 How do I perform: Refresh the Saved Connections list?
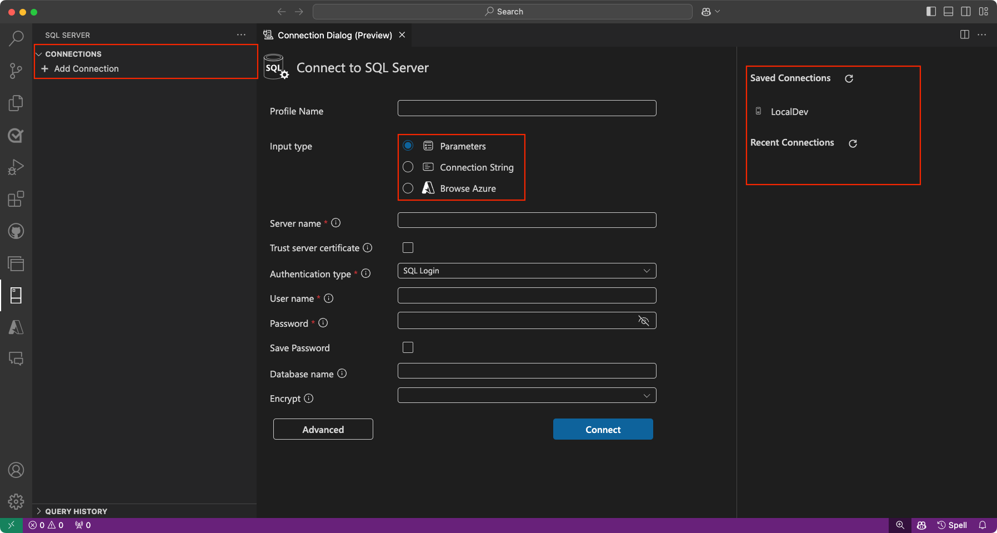coord(849,78)
